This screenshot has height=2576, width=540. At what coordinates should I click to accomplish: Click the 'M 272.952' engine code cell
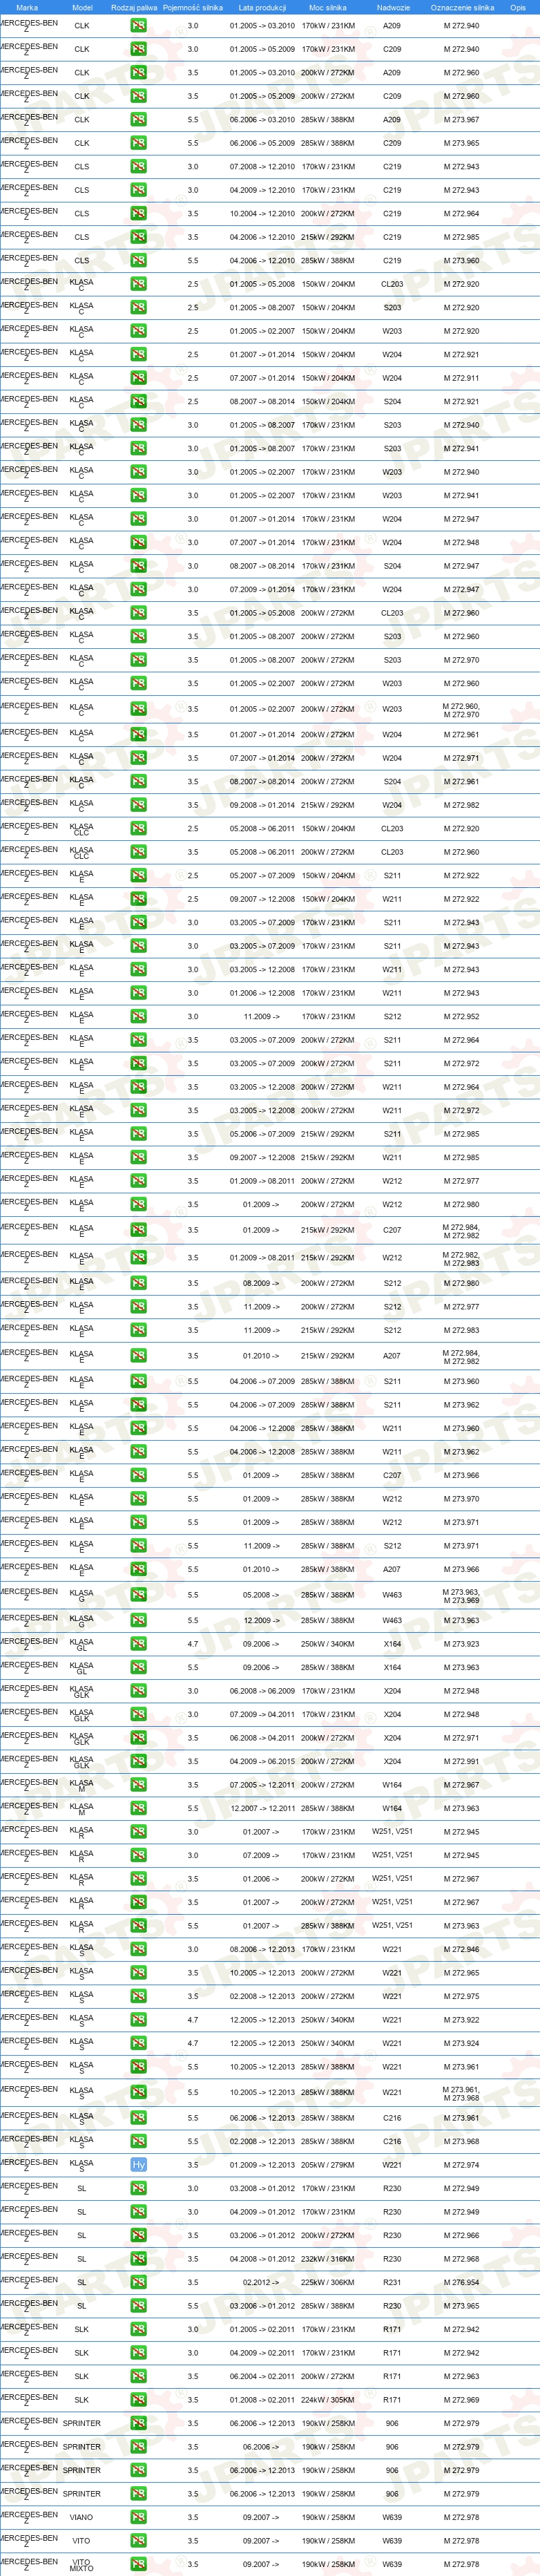coord(462,1017)
